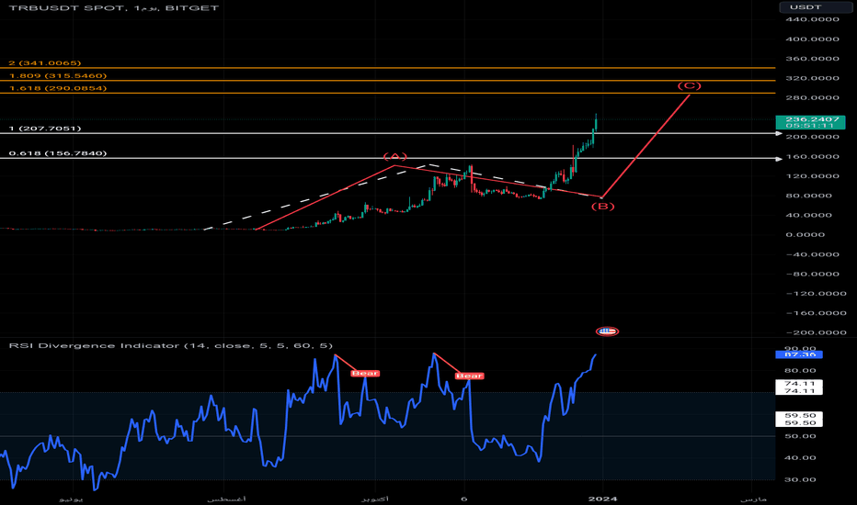Viewport: 857px width, 505px height.
Task: Click the 6 date label on time axis
Action: (x=464, y=499)
